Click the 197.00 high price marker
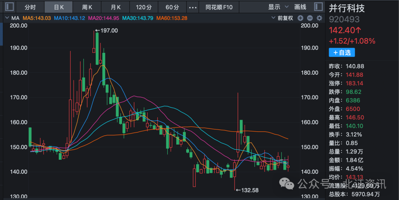The height and width of the screenshot is (200, 399). pyautogui.click(x=109, y=31)
